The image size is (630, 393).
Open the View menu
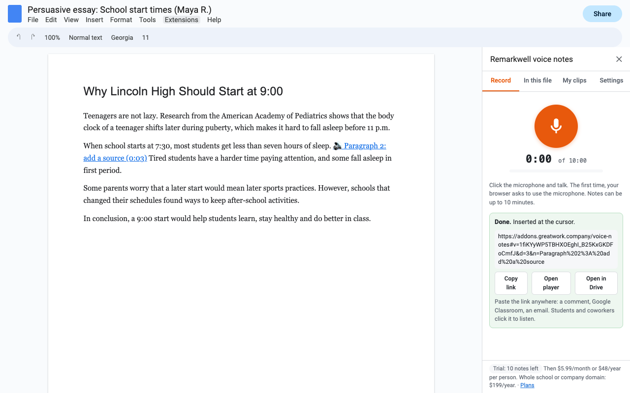tap(71, 20)
